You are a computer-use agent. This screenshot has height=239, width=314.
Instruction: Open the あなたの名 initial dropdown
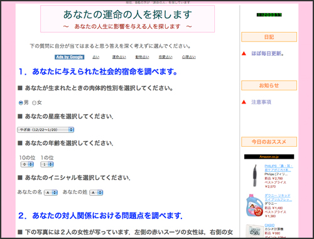[x=51, y=193]
